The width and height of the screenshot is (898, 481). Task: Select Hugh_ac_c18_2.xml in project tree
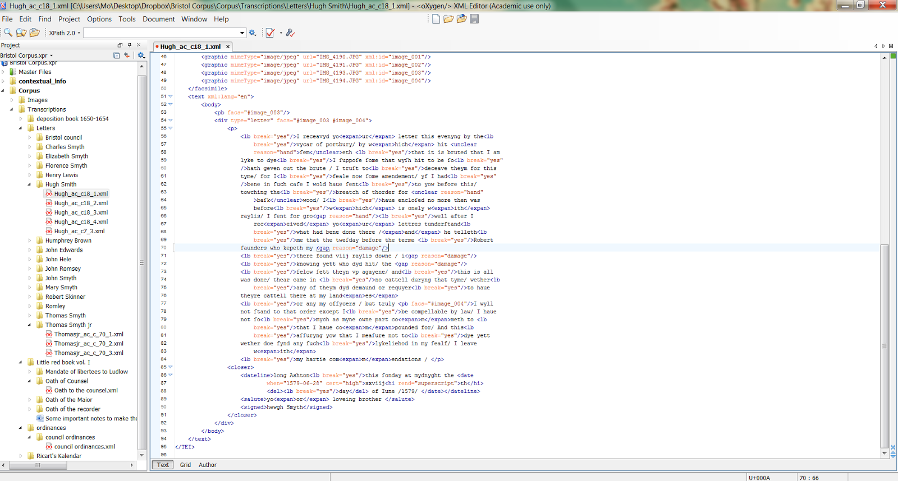click(x=81, y=203)
